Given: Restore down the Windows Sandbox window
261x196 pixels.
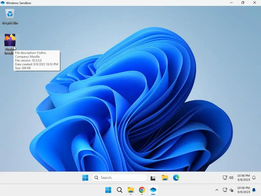Looking at the screenshot, I should (243, 3).
